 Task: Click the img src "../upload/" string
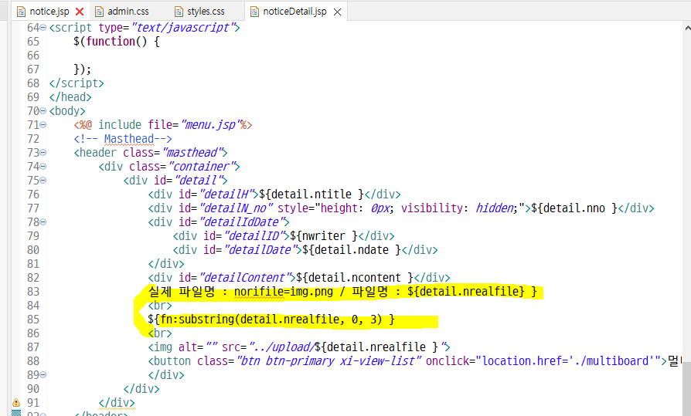(x=282, y=347)
